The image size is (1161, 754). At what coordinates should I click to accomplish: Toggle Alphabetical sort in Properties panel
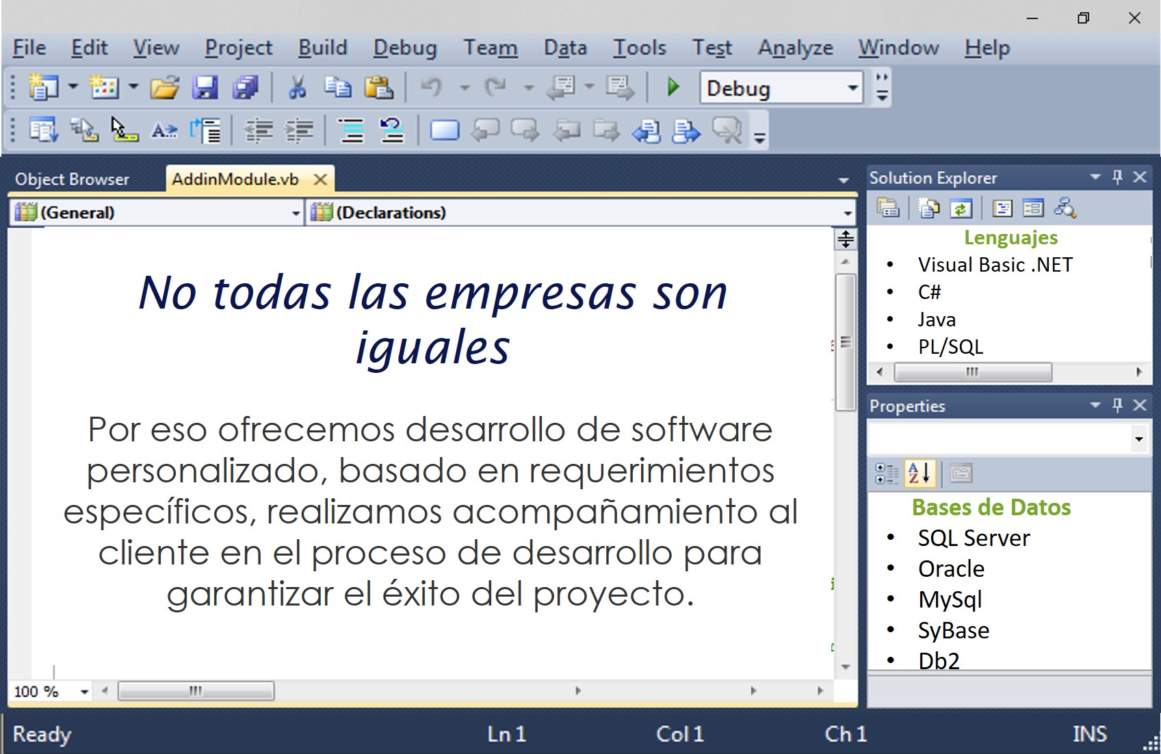pyautogui.click(x=919, y=473)
